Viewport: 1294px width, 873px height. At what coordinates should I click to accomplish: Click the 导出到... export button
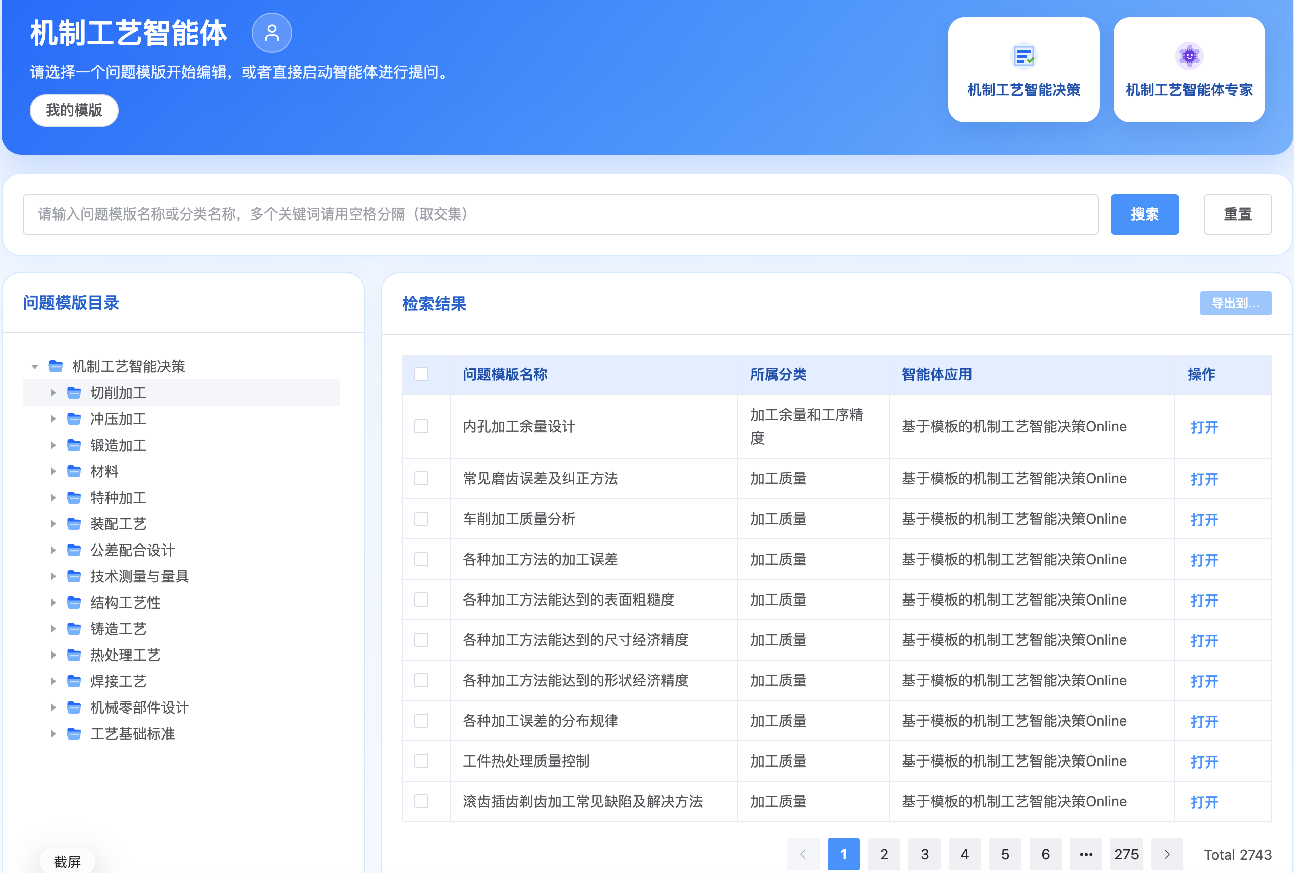(1235, 303)
